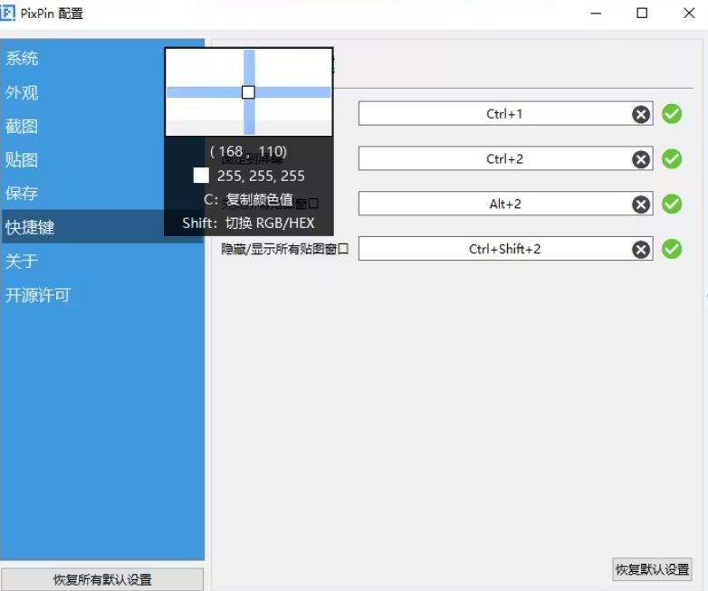Click the green checkmark beside Ctrl+2
Image resolution: width=708 pixels, height=591 pixels.
coord(672,159)
